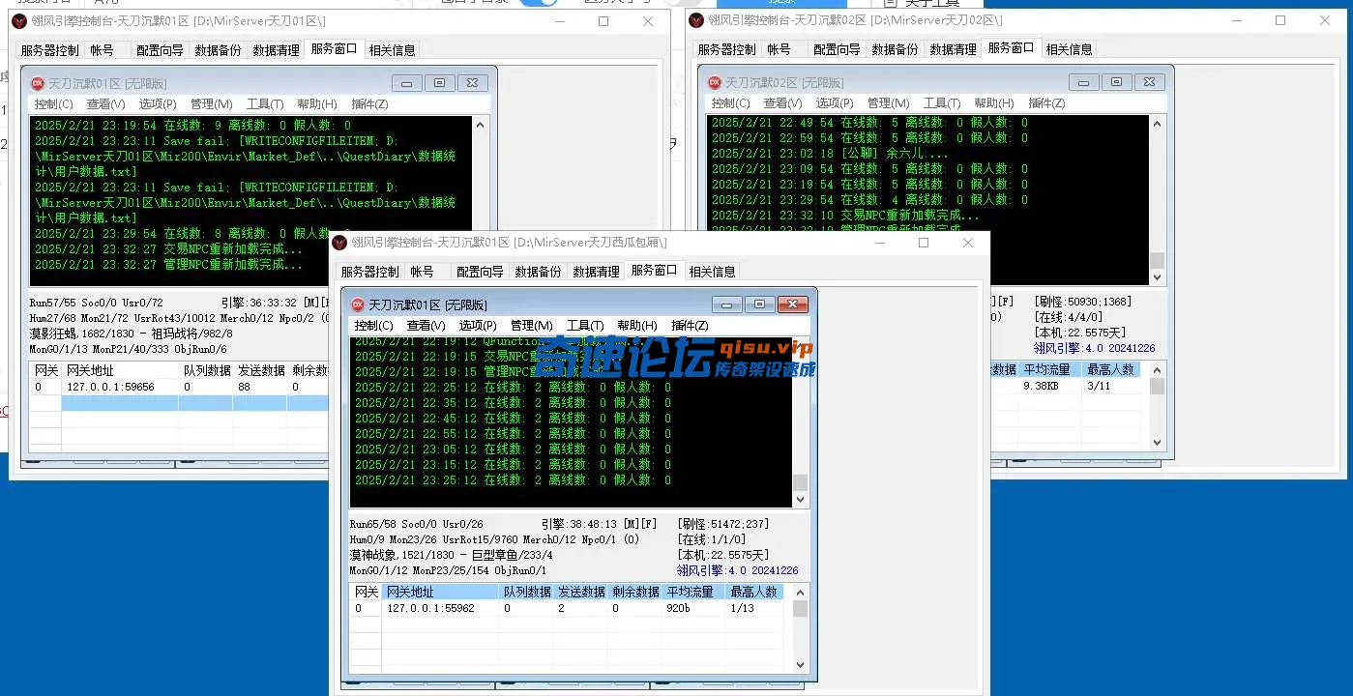Click the 920b average traffic cell
The height and width of the screenshot is (696, 1353).
pos(678,608)
